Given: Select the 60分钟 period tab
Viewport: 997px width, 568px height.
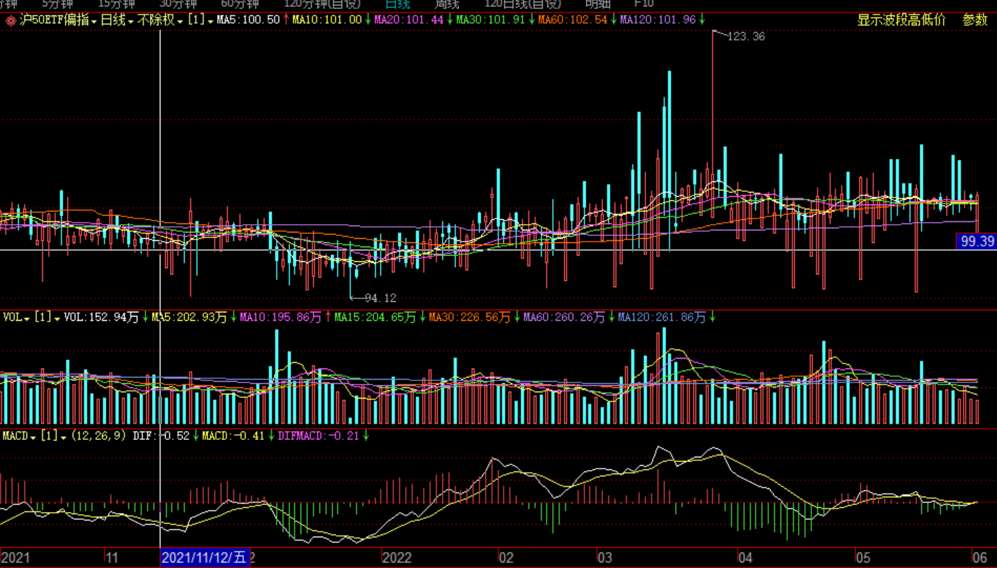Looking at the screenshot, I should coord(239,4).
